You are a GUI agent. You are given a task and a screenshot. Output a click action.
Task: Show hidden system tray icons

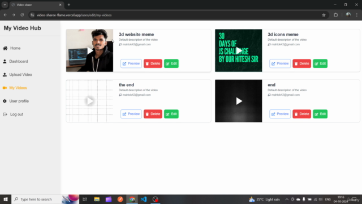point(287,199)
